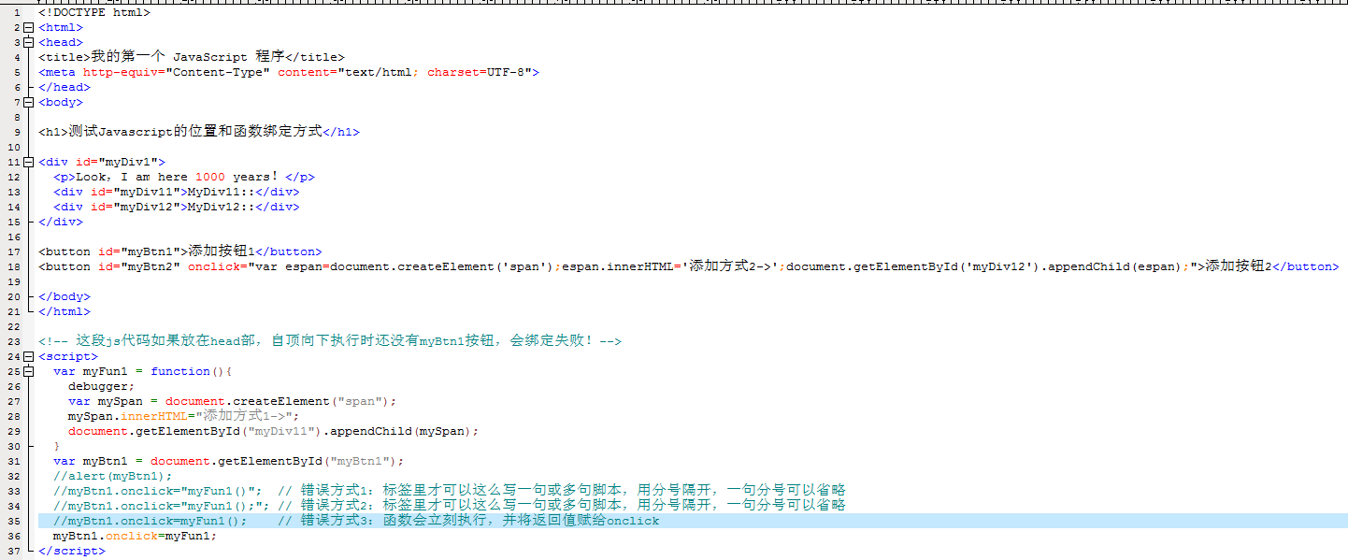Click the </body> closing tag
This screenshot has height=560, width=1348.
(x=65, y=297)
